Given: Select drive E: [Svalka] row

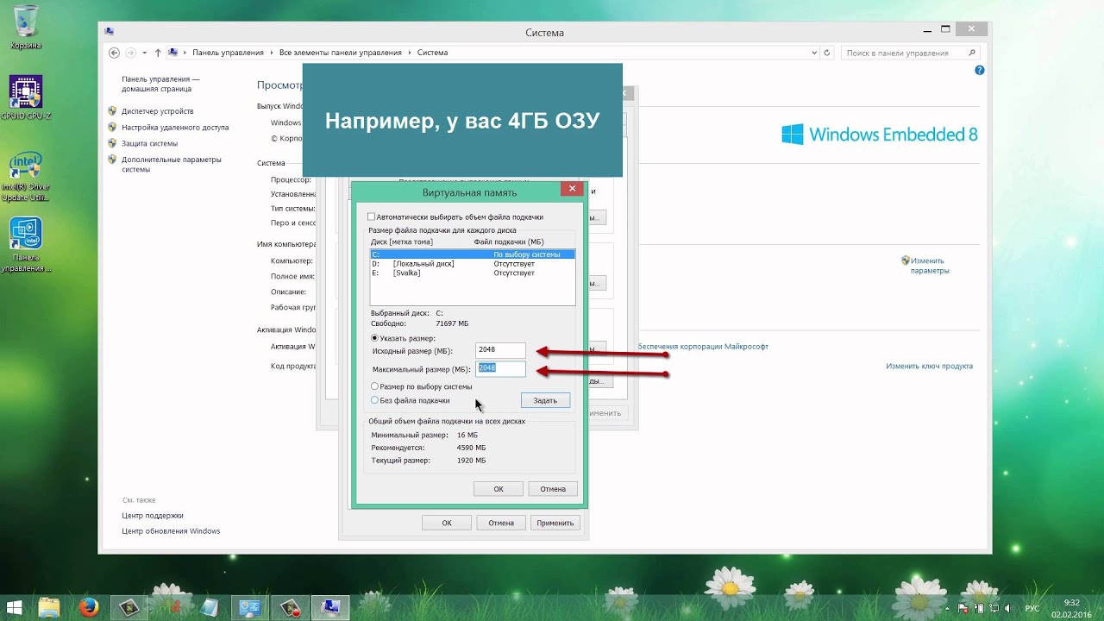Looking at the screenshot, I should (x=472, y=273).
